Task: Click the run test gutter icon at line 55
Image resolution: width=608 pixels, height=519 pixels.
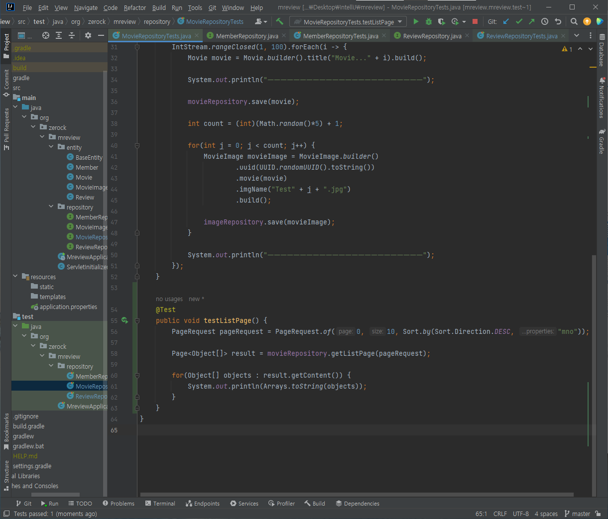Action: coord(124,320)
